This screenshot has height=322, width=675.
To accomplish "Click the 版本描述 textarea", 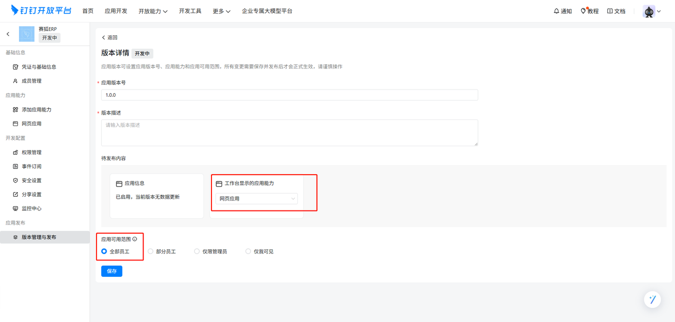I will point(290,133).
